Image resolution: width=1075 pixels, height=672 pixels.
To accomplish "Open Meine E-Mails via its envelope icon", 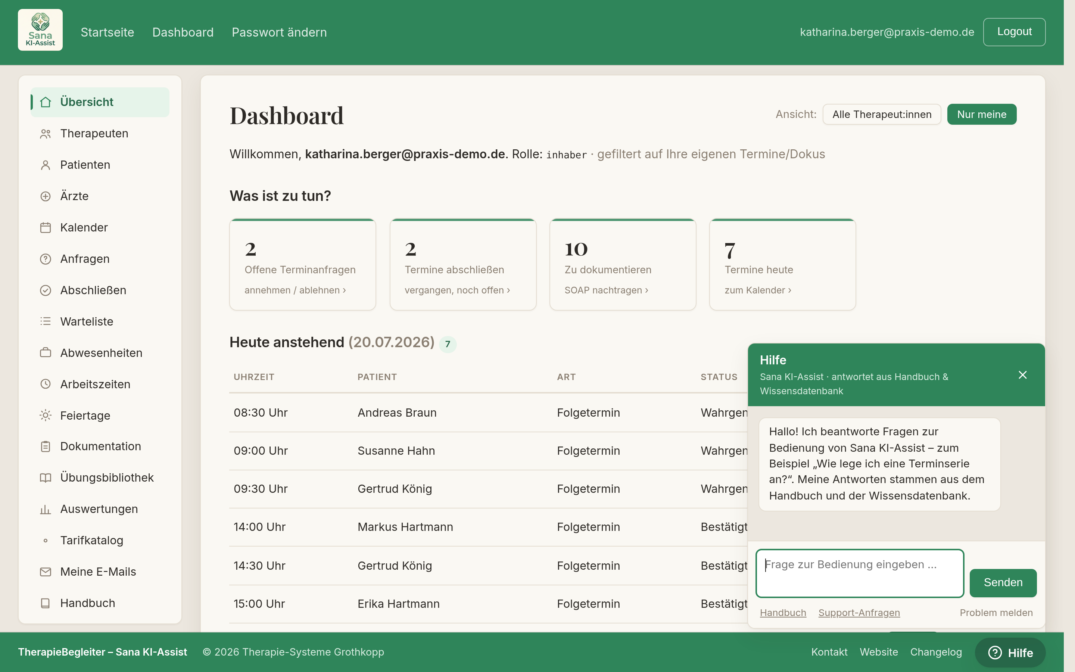I will [45, 572].
